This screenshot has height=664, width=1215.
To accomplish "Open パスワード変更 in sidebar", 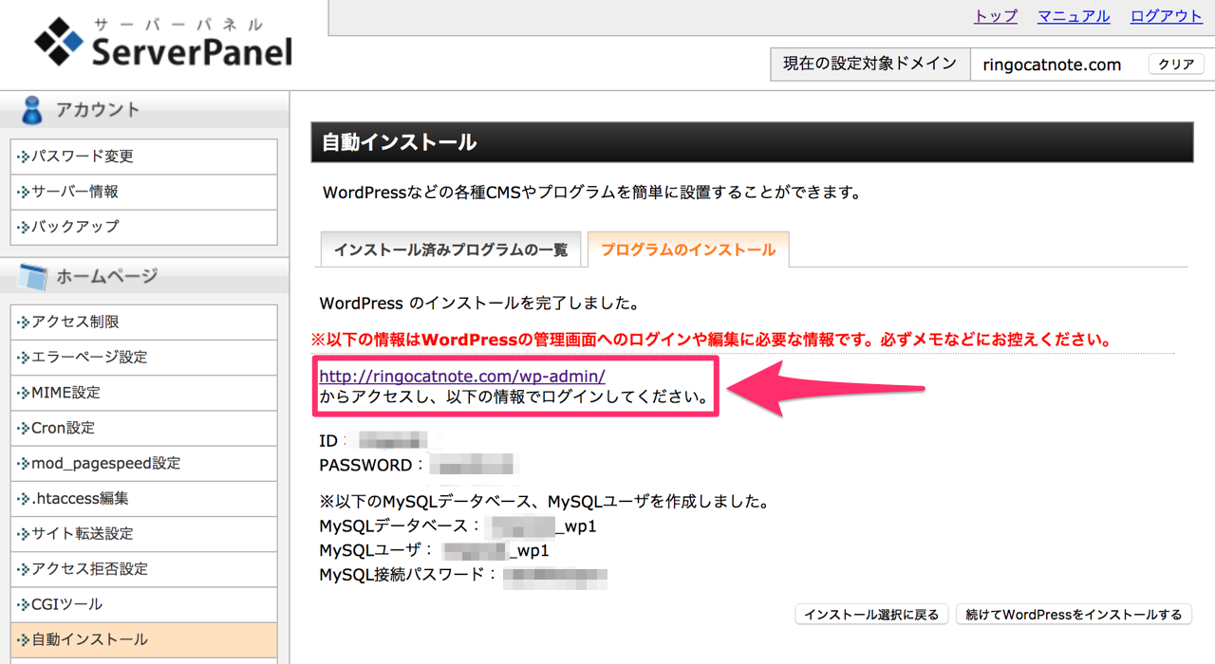I will (82, 157).
